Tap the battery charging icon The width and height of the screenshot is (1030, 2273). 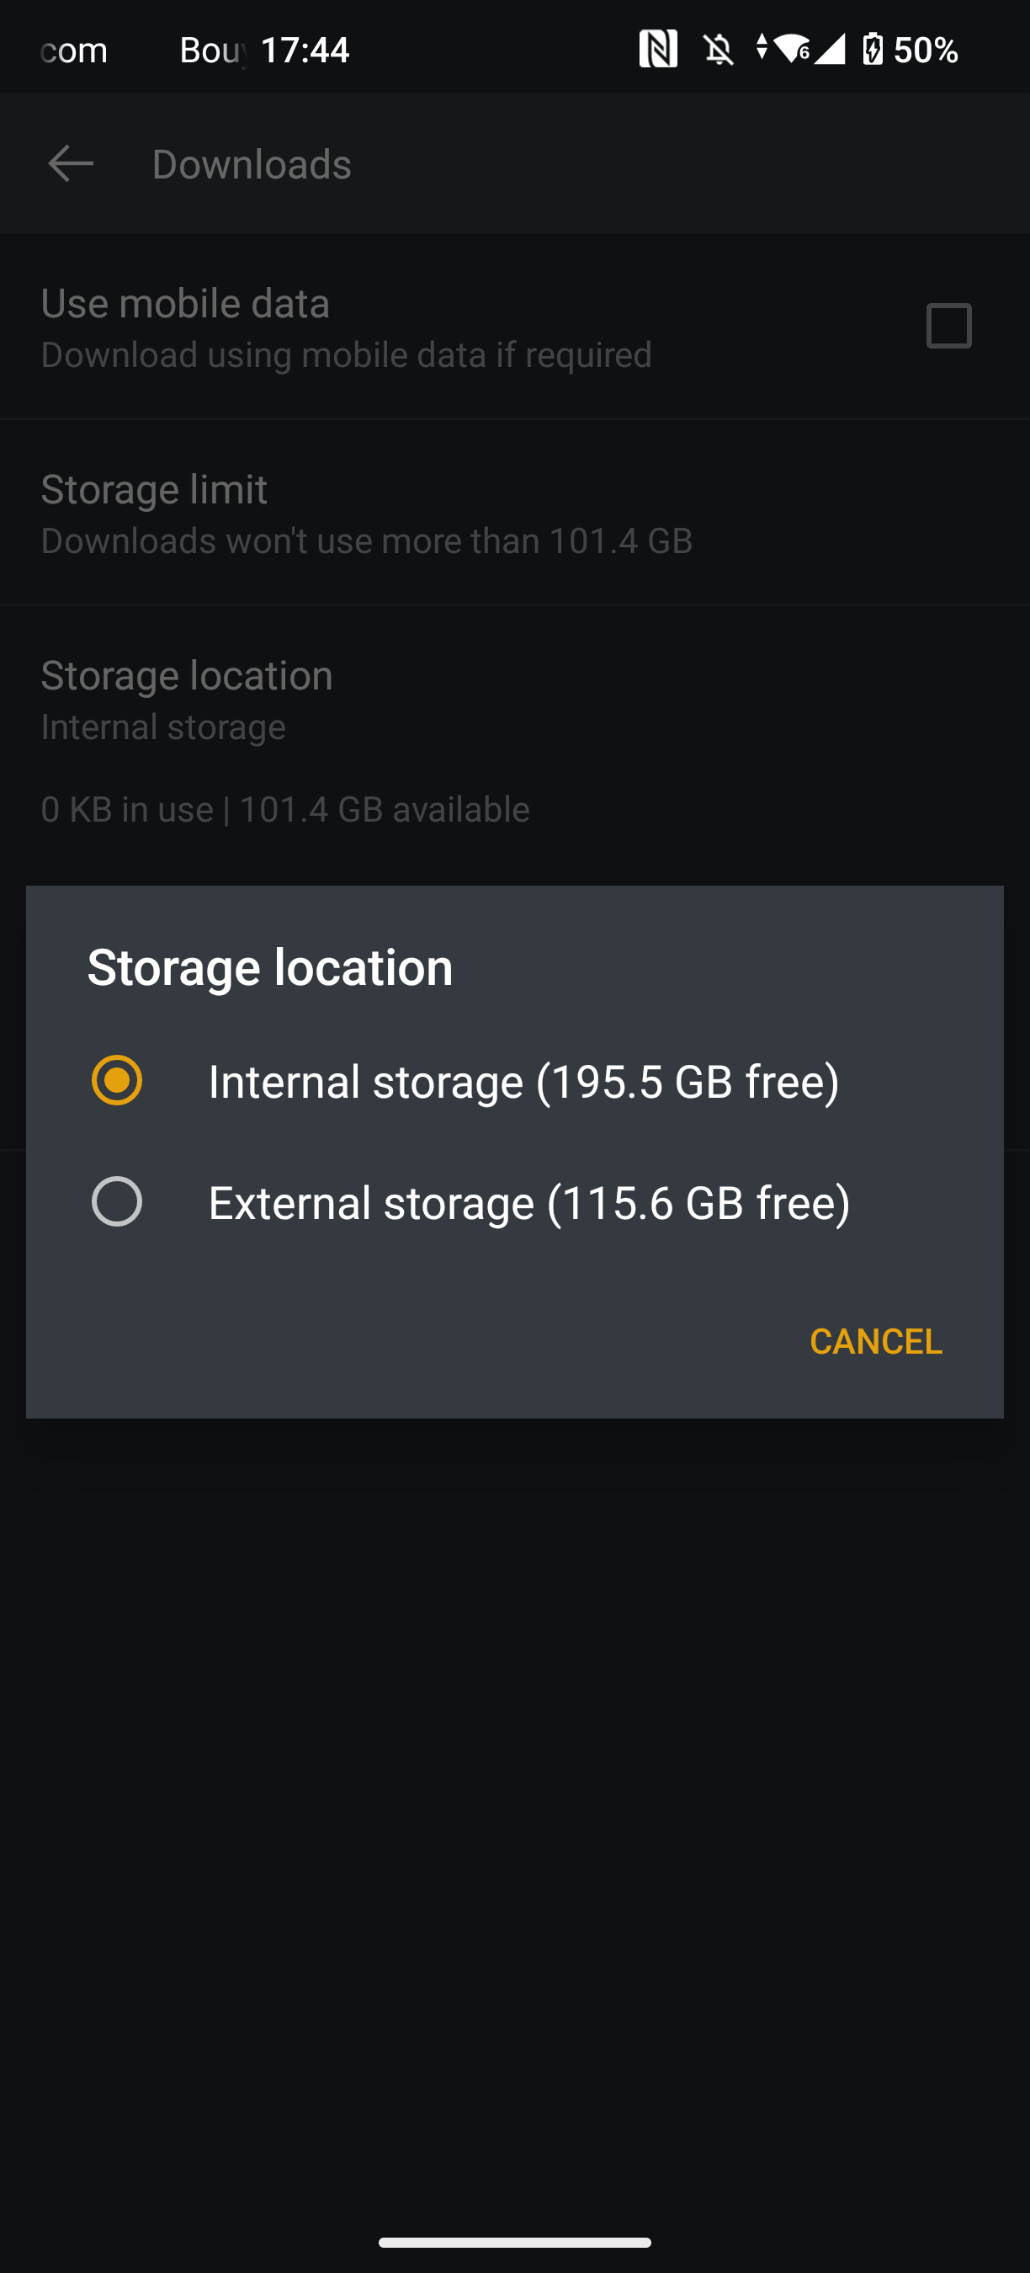point(872,50)
